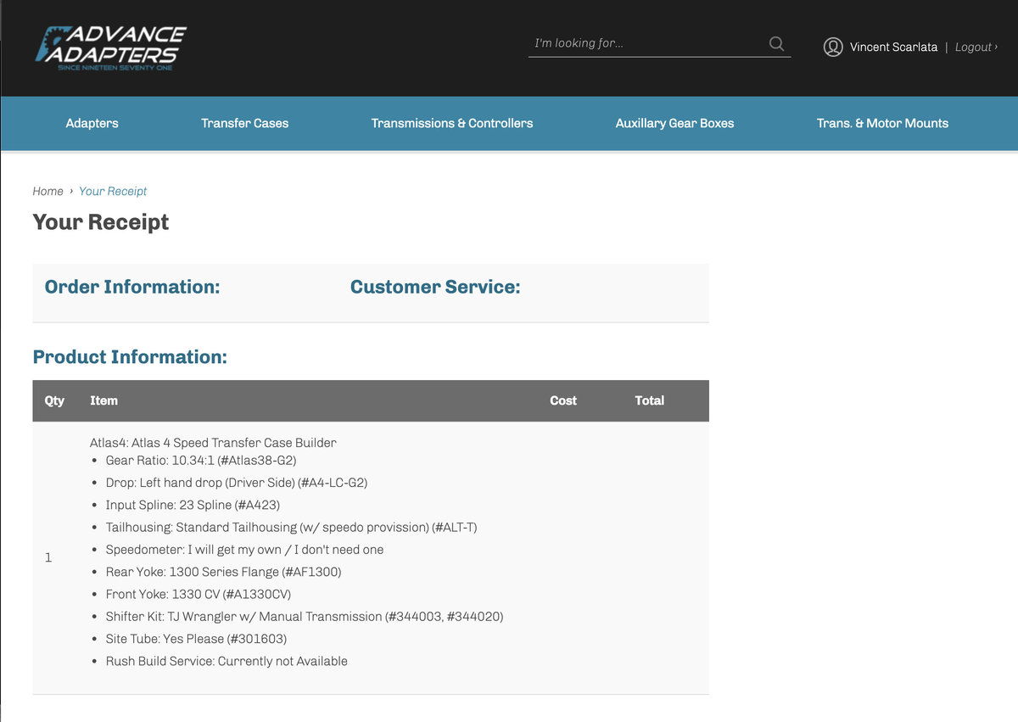Click the Total column header
Screen dimensions: 1018x722
[x=649, y=400]
